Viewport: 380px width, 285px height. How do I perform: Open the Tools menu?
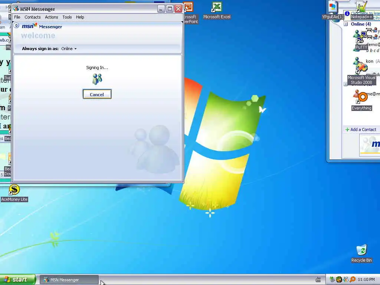point(67,17)
